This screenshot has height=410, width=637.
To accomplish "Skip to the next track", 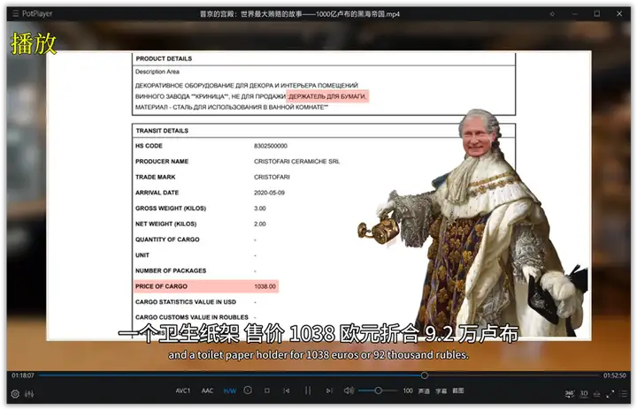I will pos(329,391).
